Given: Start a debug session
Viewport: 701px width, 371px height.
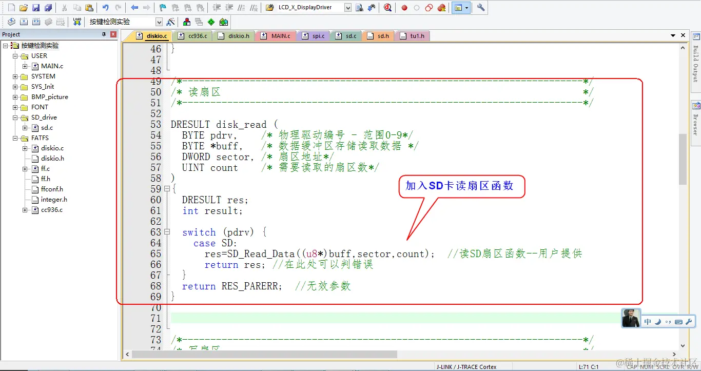Looking at the screenshot, I should (388, 8).
